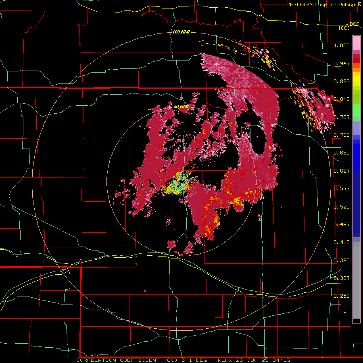This screenshot has height=363, width=363.
Task: Click the DCC label above the scale
Action: [x=354, y=24]
